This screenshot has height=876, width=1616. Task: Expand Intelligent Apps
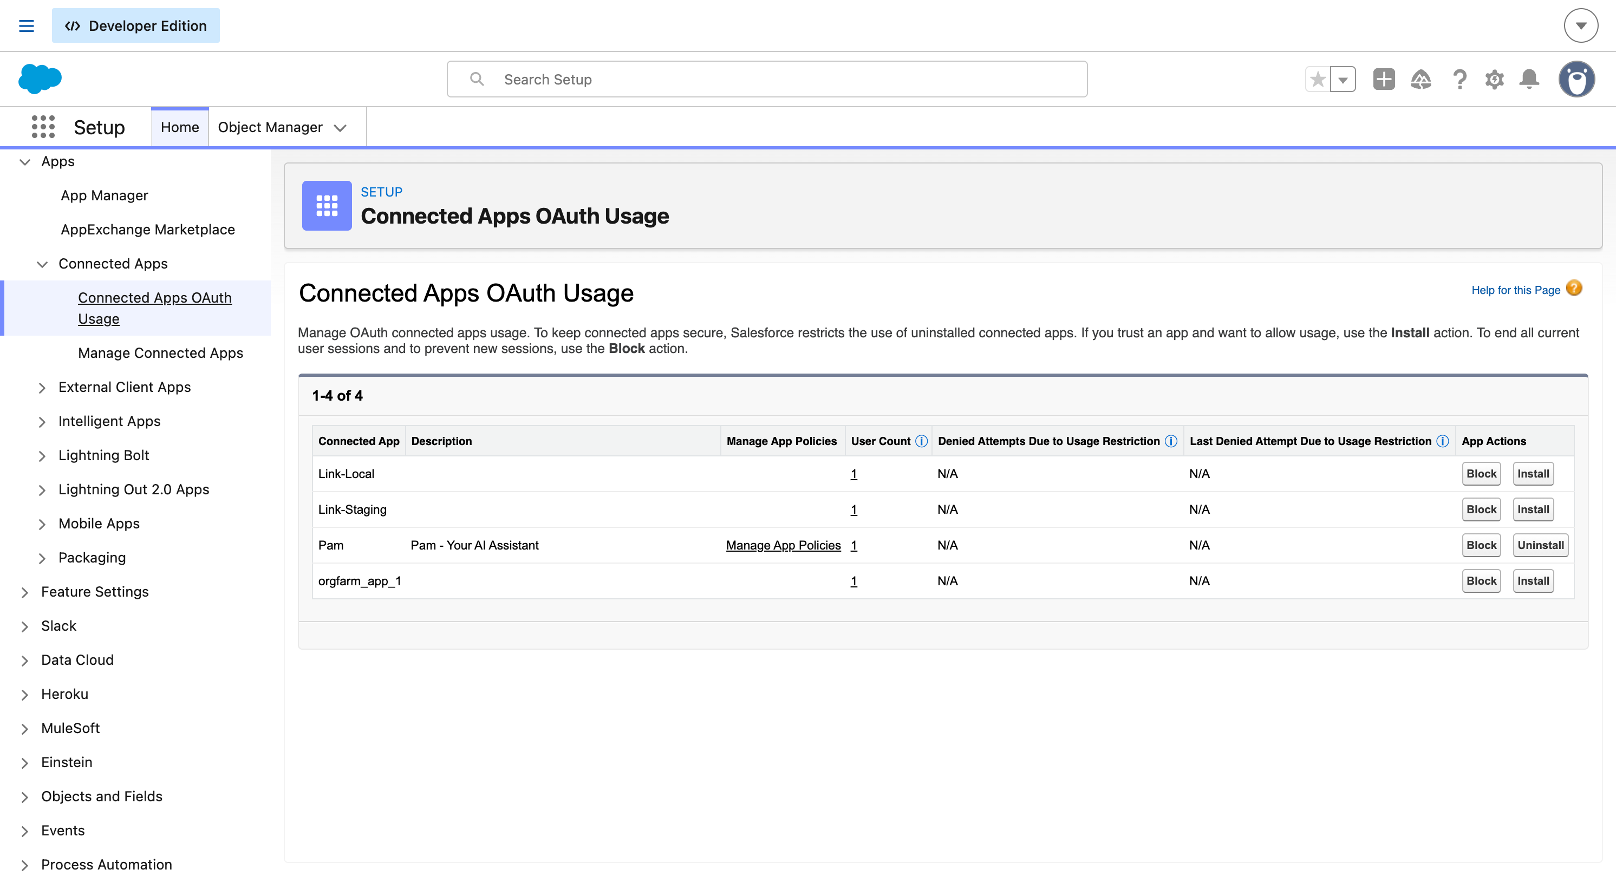[x=42, y=422]
